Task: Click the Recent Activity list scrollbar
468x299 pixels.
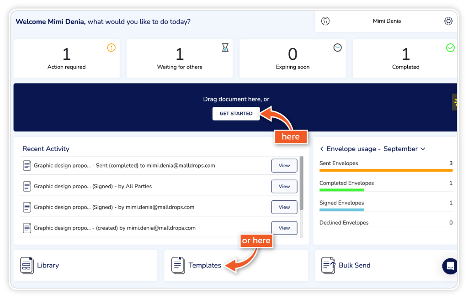Action: [x=301, y=183]
